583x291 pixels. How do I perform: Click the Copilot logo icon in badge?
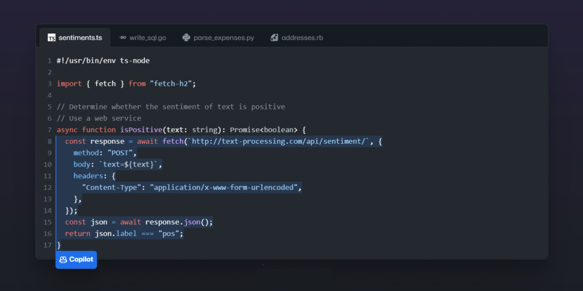click(x=63, y=259)
